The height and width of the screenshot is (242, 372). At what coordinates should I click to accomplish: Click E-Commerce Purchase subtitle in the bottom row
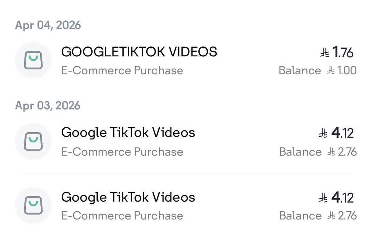tap(122, 216)
